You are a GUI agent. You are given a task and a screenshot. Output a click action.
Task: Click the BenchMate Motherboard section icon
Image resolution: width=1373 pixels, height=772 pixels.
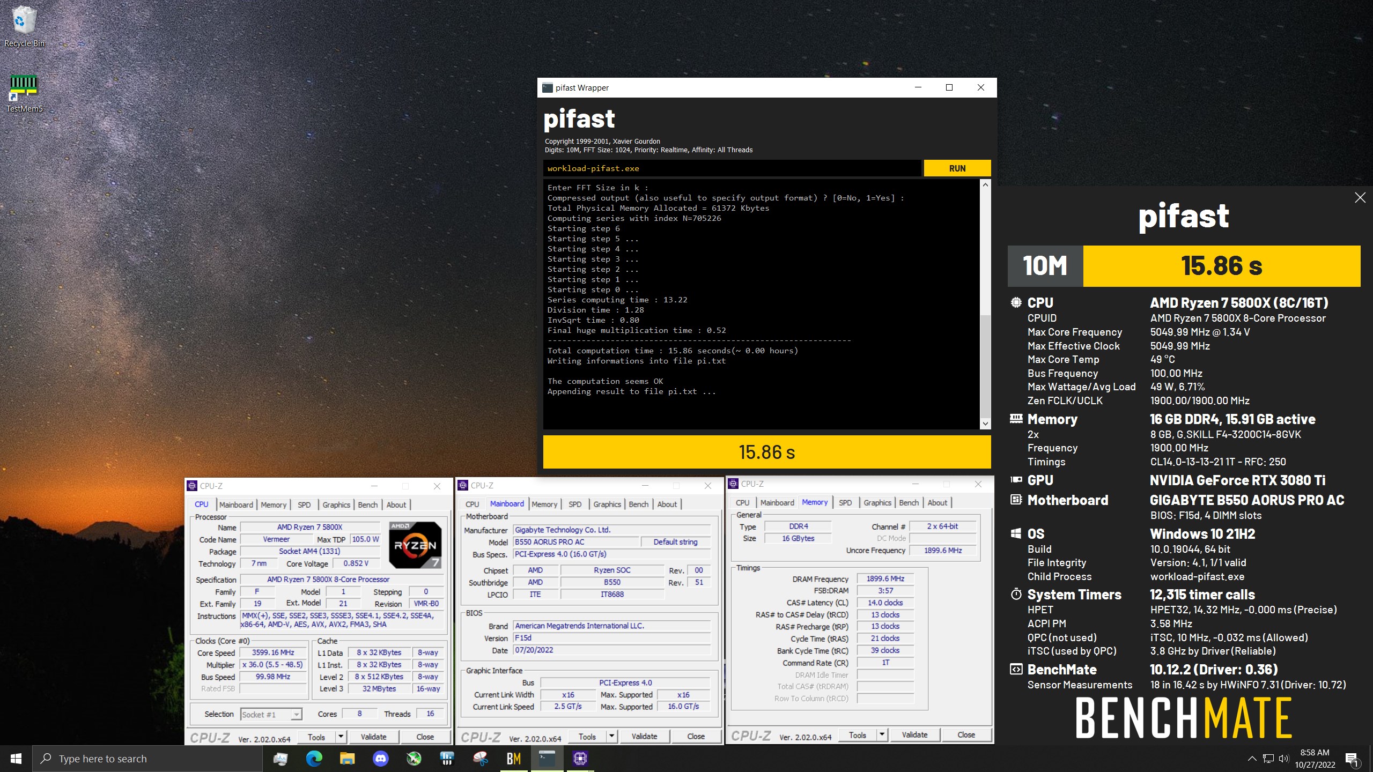(1016, 500)
